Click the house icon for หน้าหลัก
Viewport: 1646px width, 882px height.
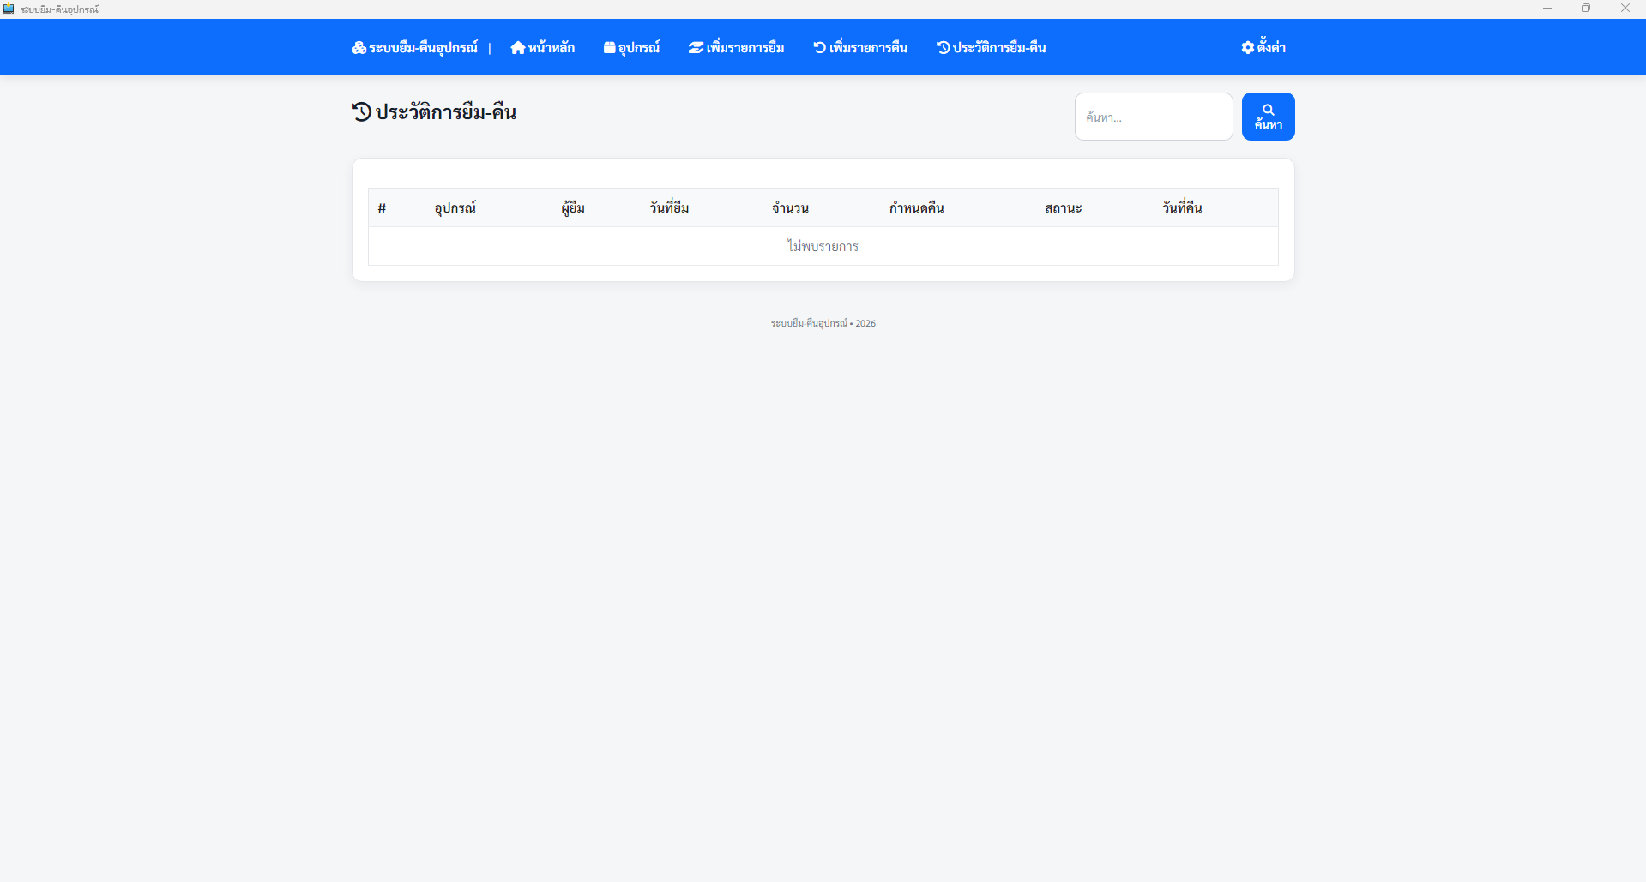coord(518,48)
